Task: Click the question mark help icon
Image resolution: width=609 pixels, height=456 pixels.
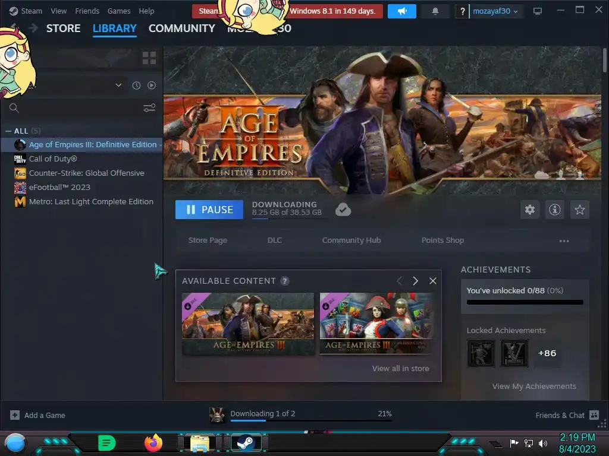Action: [462, 11]
